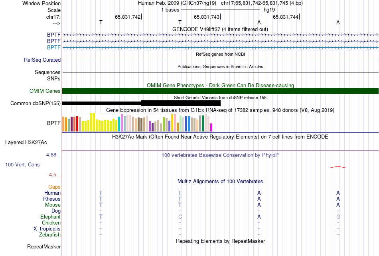This screenshot has height=256, width=379.
Task: Click the 'G' base in the Elephant row
Action: (x=338, y=217)
